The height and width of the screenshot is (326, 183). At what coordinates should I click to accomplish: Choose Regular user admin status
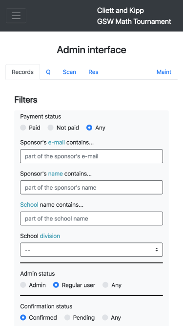(56, 285)
